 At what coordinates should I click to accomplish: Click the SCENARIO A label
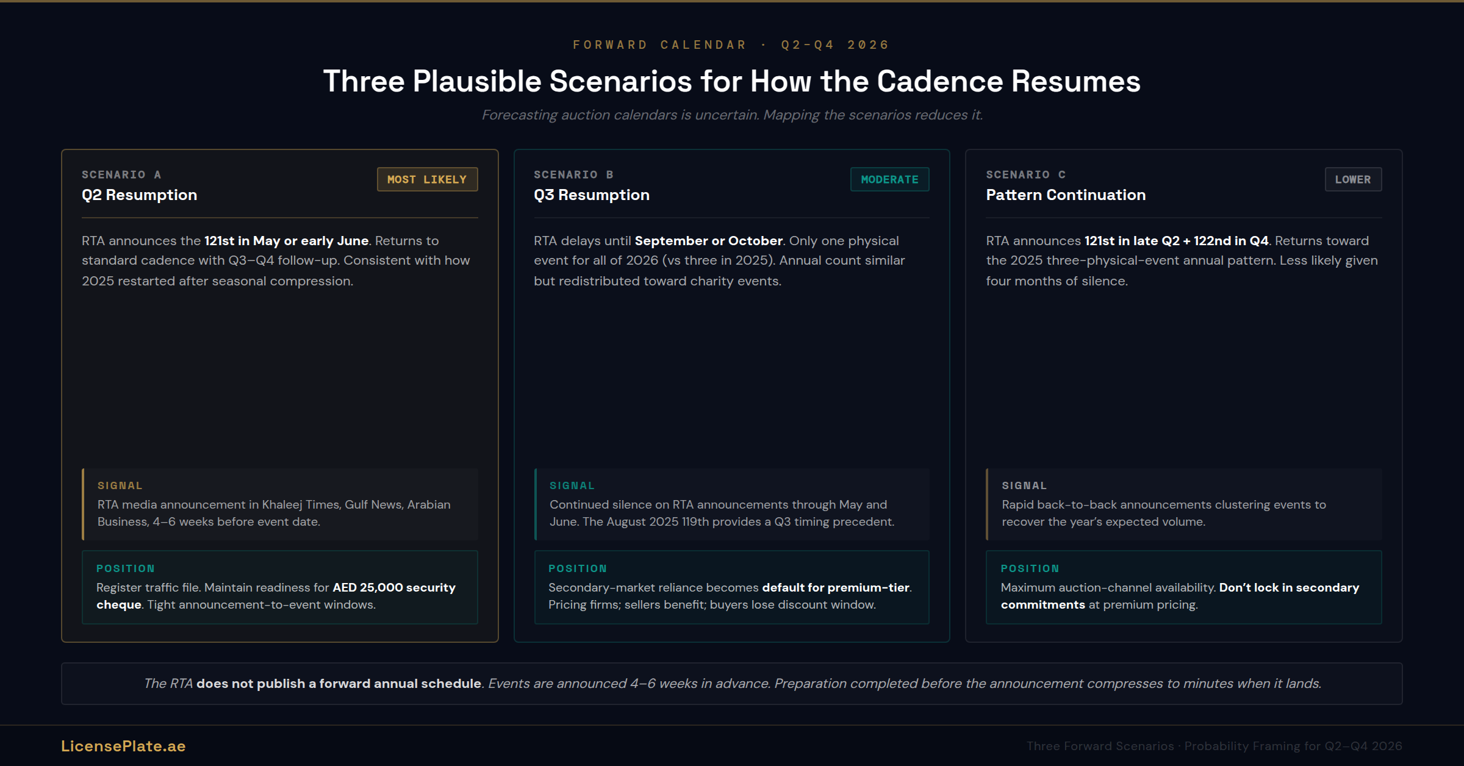click(121, 174)
